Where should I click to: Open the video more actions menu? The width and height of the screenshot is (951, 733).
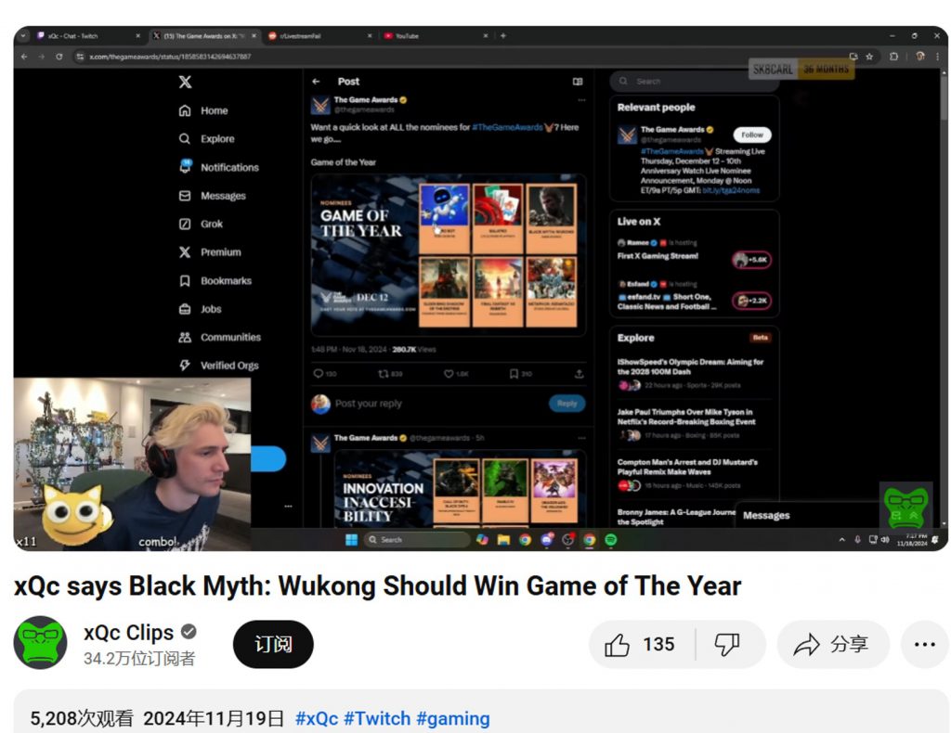(924, 645)
